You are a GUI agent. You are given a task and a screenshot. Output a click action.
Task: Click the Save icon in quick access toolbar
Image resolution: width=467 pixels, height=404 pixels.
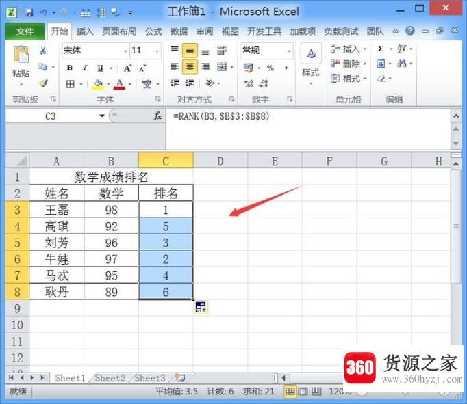(x=29, y=12)
